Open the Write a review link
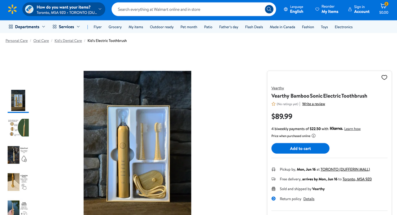 tap(313, 104)
